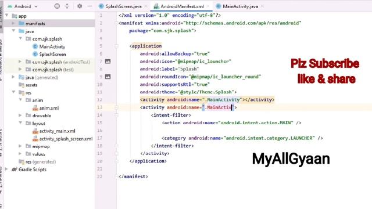Viewport: 372px width, 209px height.
Task: Click the android.intent.action.MAIN text on line 15
Action: [x=256, y=122]
